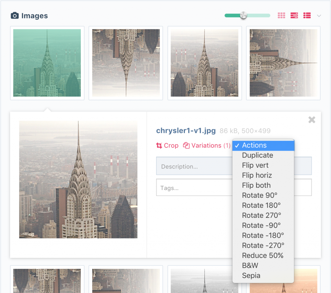The height and width of the screenshot is (293, 331).
Task: Choose Reduce 50% action
Action: [263, 256]
